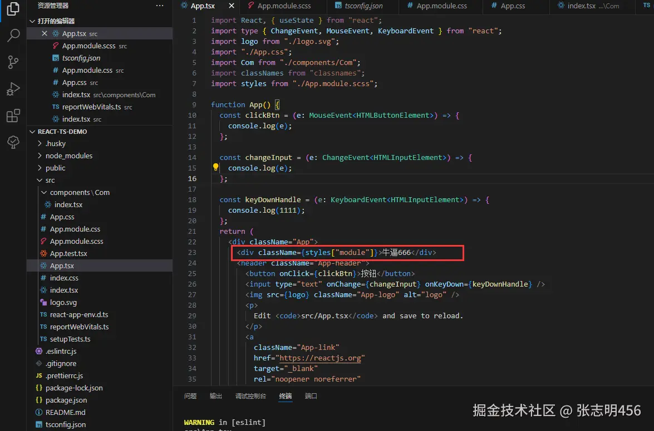This screenshot has height=431, width=654.
Task: Select App.tsx in src folder tree
Action: (100, 266)
